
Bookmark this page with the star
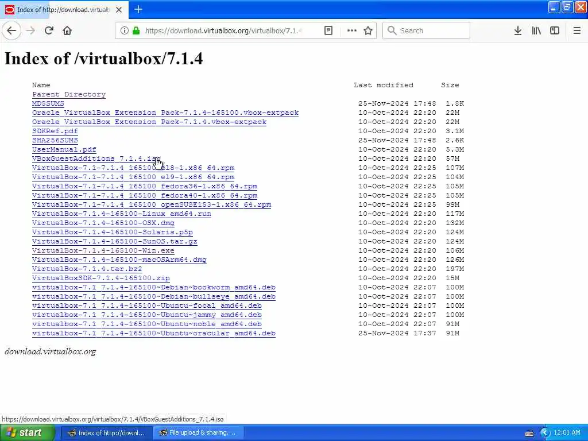[368, 31]
